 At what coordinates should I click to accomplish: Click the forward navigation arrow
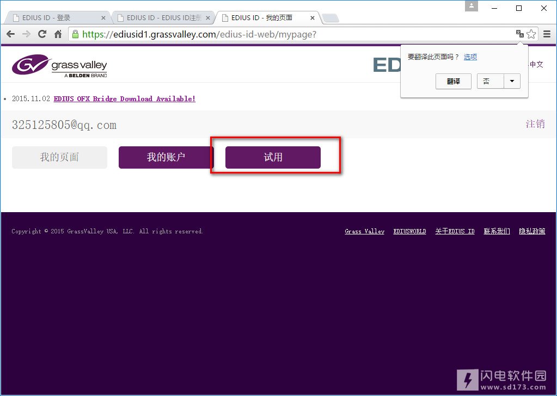26,34
